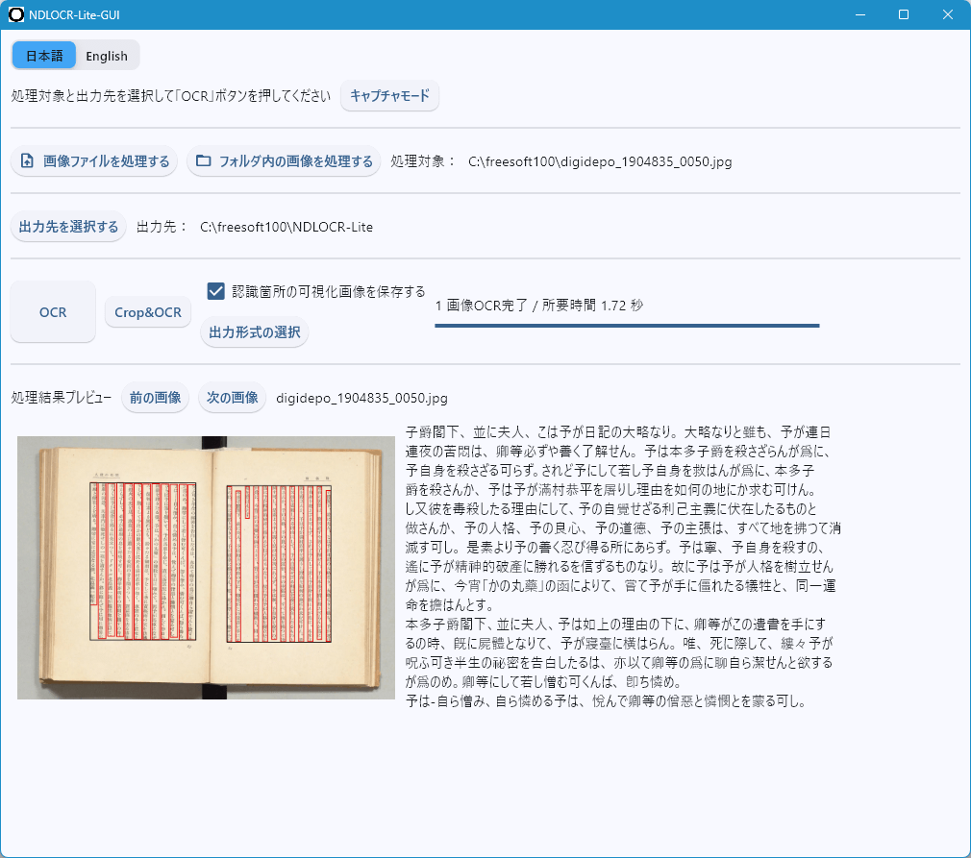Go to the previous image with 前の画像
The image size is (971, 858).
[x=155, y=398]
